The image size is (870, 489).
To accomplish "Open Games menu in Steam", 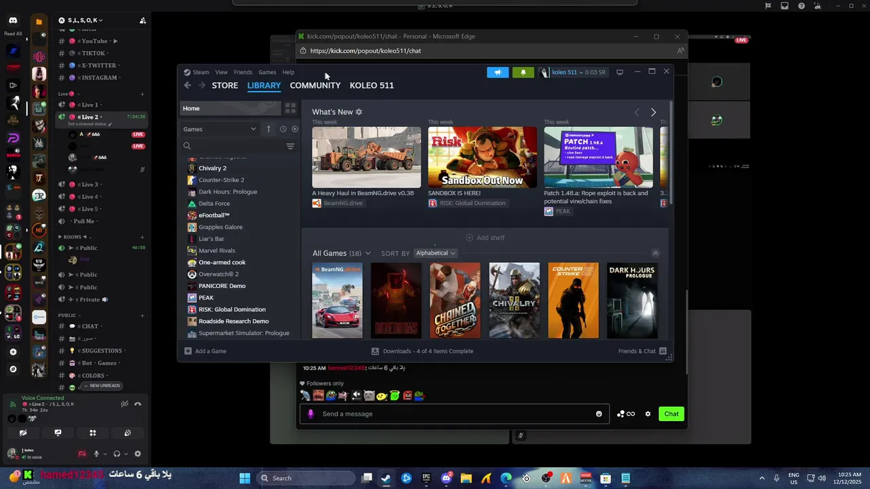I will pyautogui.click(x=267, y=72).
